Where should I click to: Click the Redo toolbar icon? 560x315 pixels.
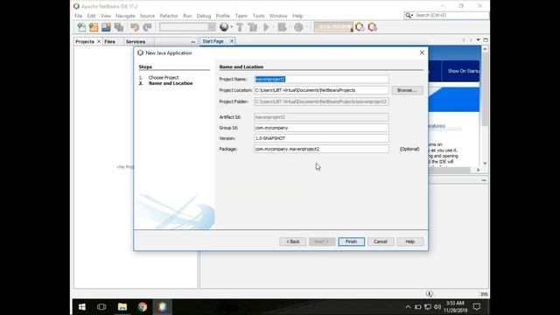[147, 27]
